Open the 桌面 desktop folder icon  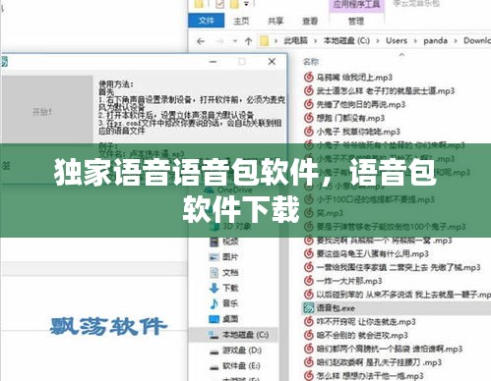214,319
